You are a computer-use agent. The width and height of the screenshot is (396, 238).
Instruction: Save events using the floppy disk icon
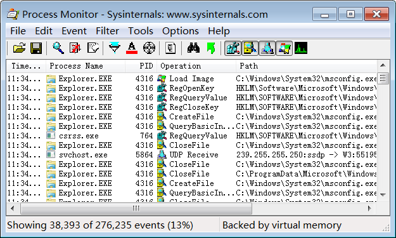tap(36, 48)
